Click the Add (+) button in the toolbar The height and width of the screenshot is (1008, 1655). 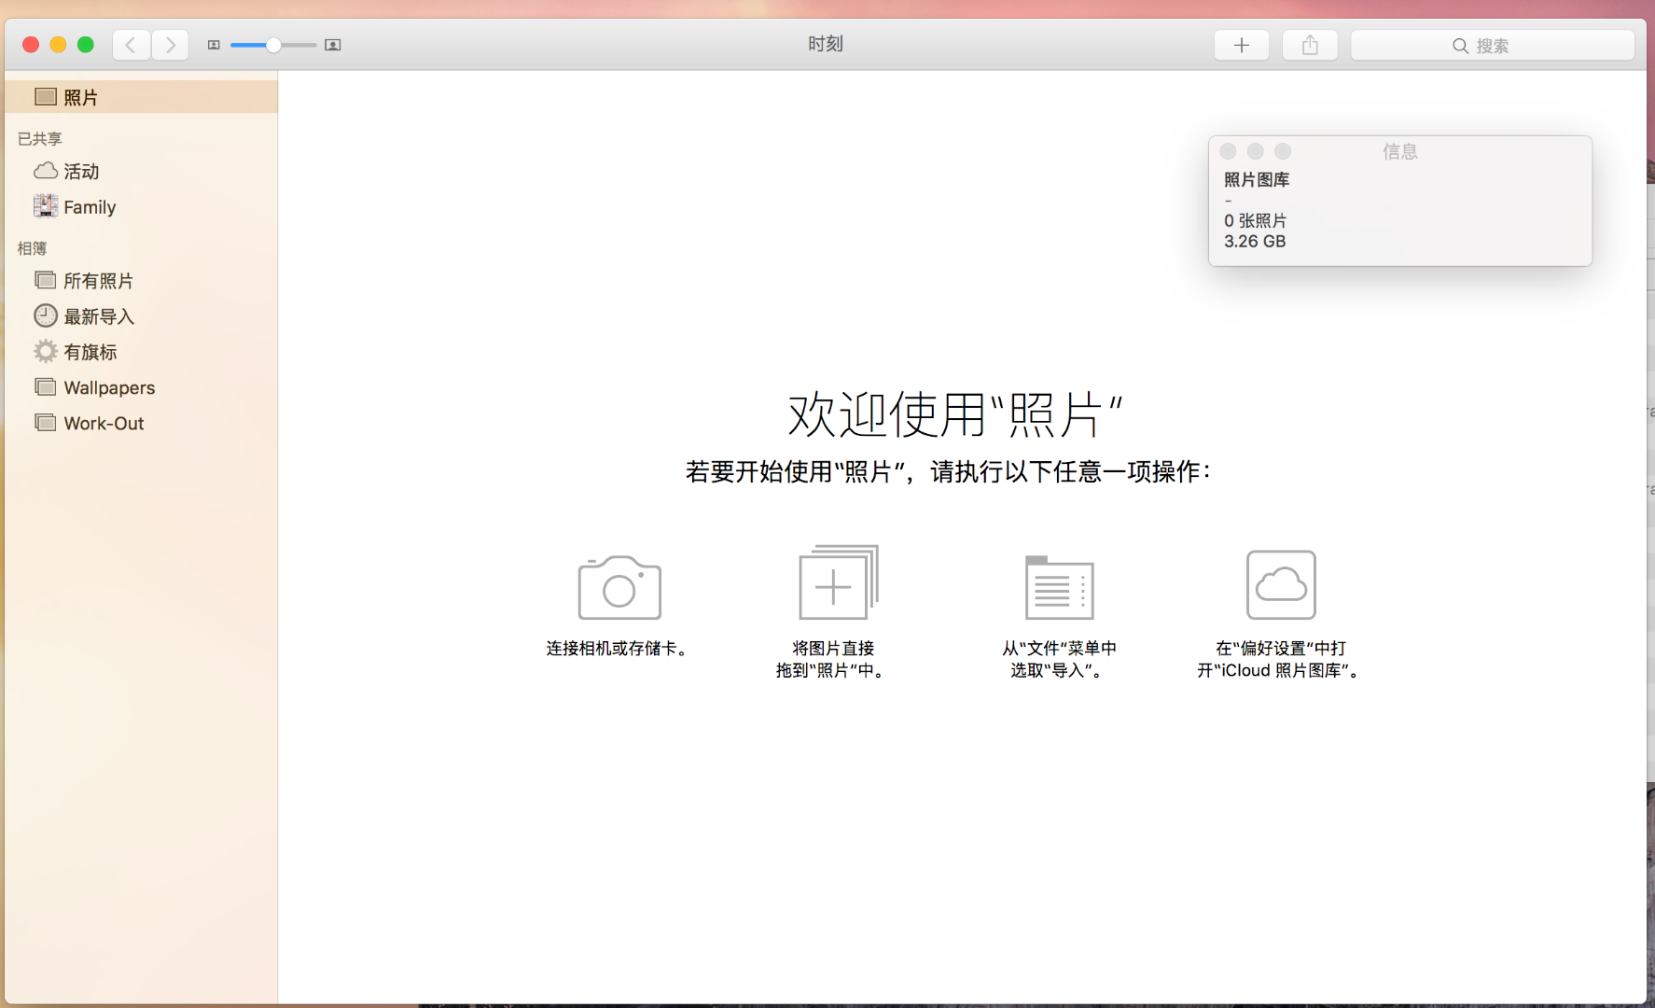coord(1242,44)
